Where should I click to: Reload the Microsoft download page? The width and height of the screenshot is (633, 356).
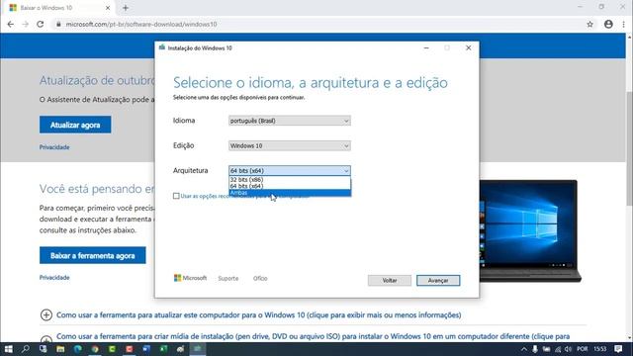(40, 24)
